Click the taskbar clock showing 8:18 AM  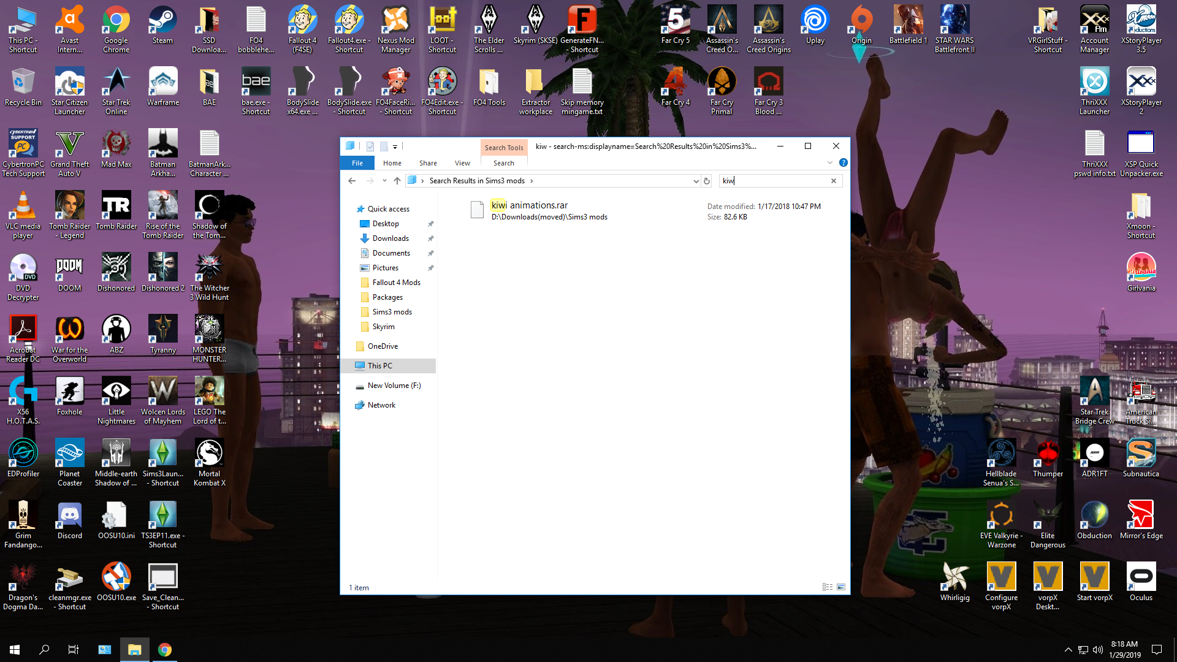(x=1124, y=650)
